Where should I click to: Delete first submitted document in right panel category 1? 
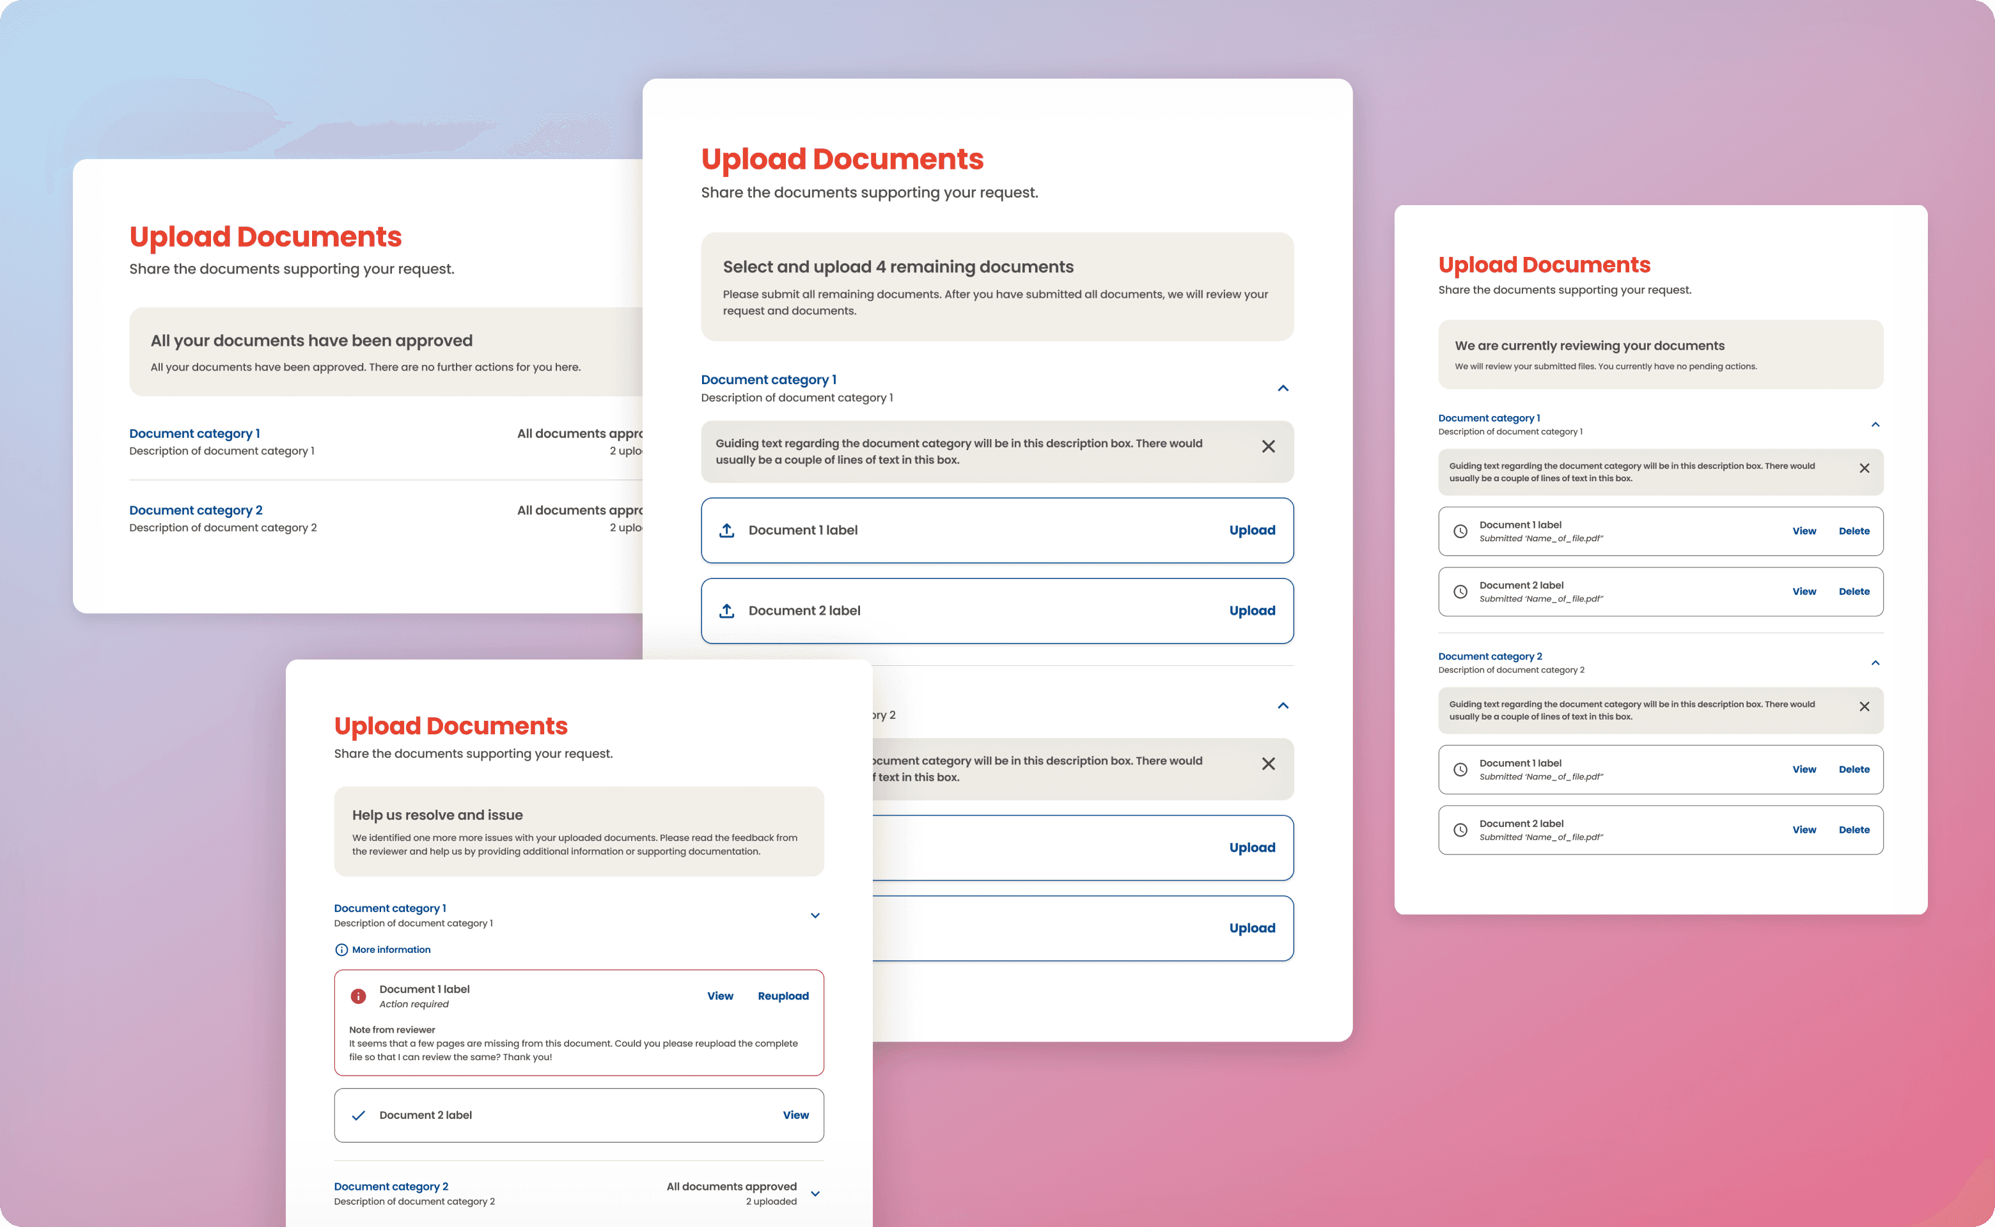tap(1854, 532)
